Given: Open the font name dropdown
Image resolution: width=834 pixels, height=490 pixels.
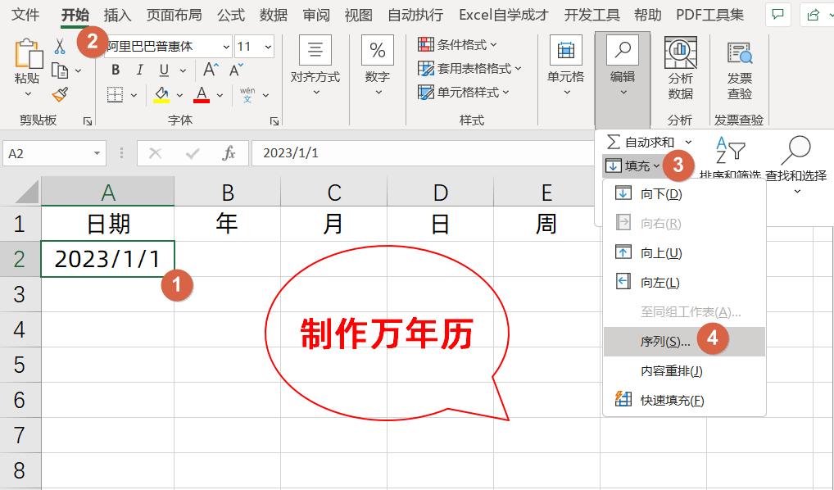Looking at the screenshot, I should click(225, 46).
